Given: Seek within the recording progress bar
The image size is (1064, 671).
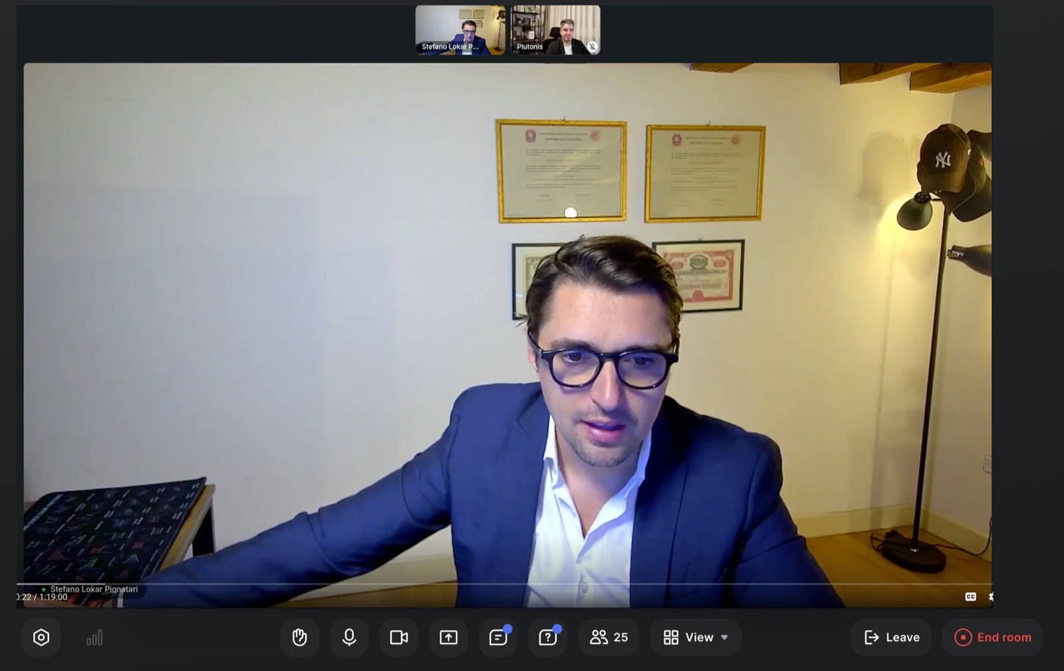Looking at the screenshot, I should tap(504, 584).
